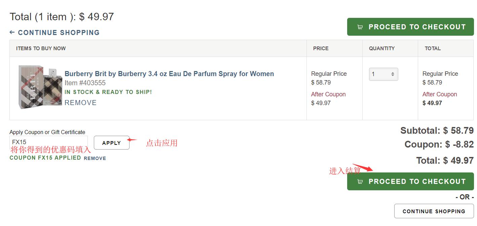Click the In Stock & Ready to Ship notice

(x=108, y=92)
